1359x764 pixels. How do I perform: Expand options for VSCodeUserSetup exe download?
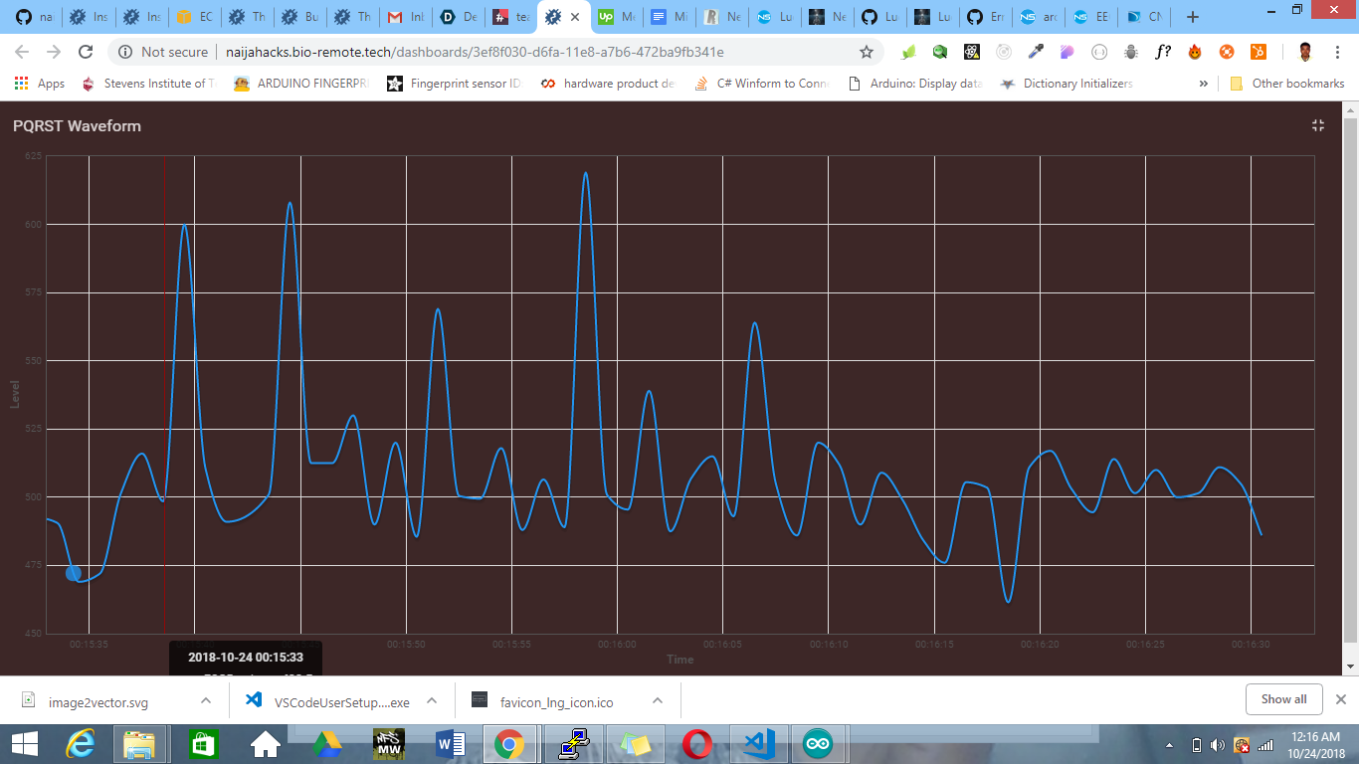(432, 700)
